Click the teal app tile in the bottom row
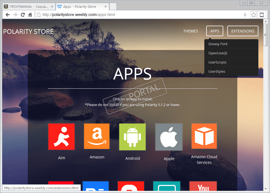Viewport: 270px width, 193px height. (x=167, y=186)
